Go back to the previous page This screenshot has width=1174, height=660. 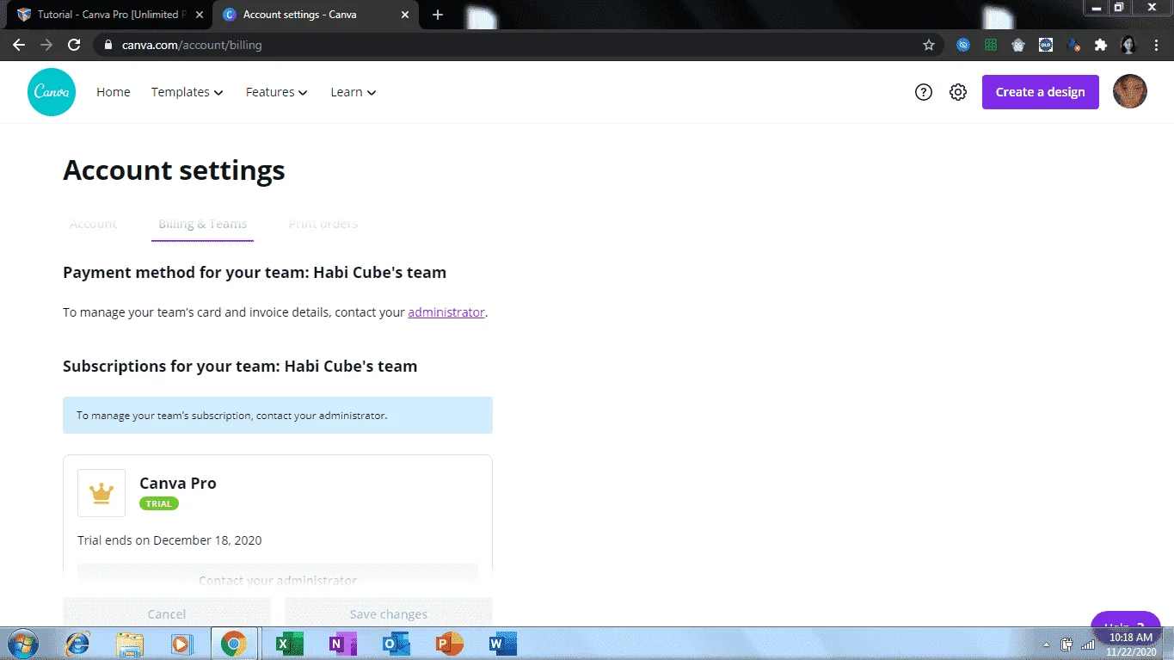(19, 45)
